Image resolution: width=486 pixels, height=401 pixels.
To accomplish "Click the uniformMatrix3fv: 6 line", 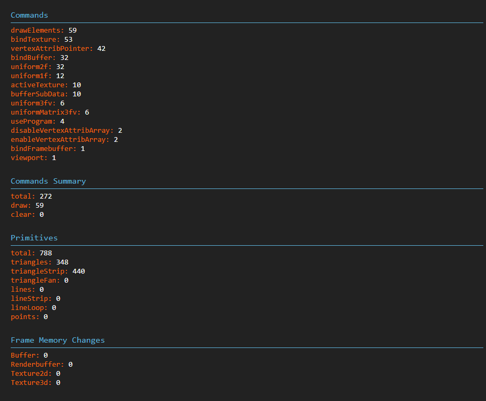I will [x=50, y=112].
